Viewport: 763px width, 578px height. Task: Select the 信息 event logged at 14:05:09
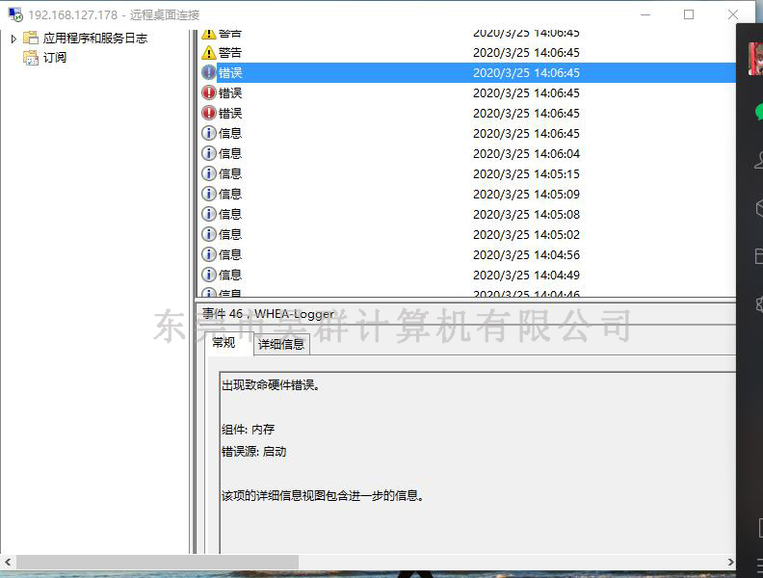click(230, 194)
